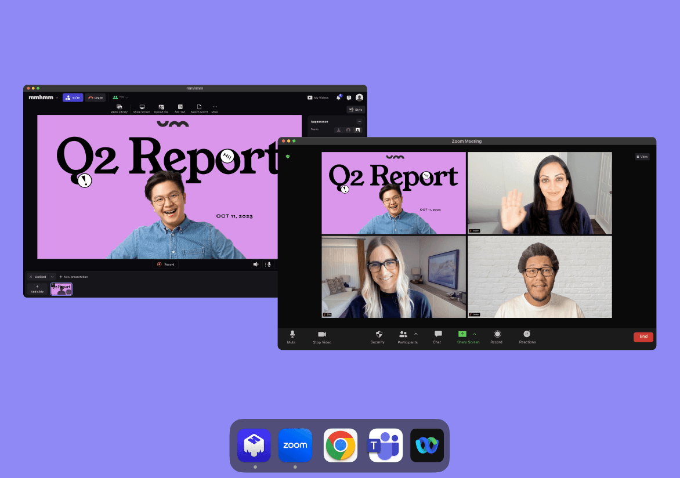
Task: Mute microphone in Zoom meeting
Action: 291,336
